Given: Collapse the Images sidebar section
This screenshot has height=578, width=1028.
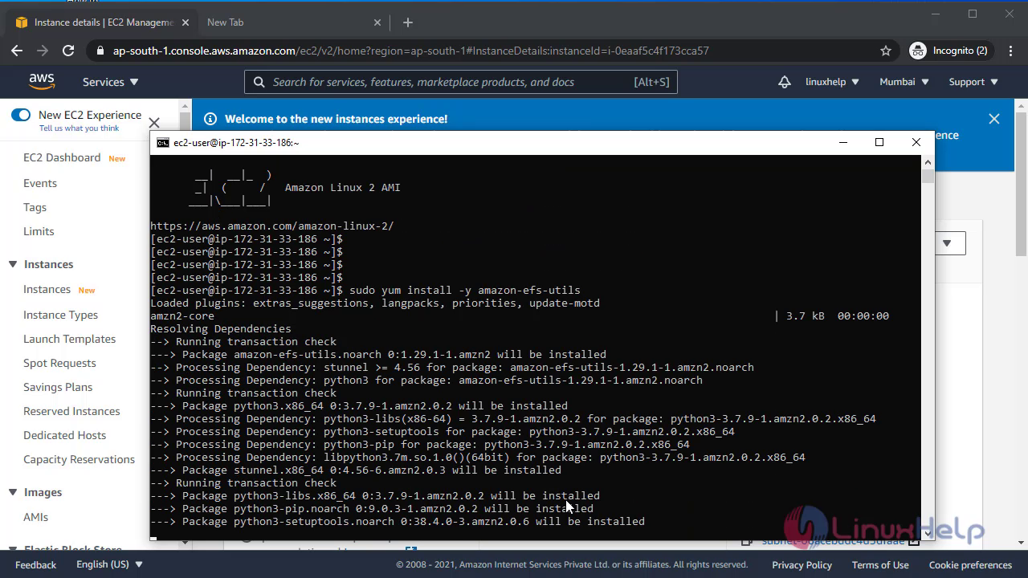Looking at the screenshot, I should point(13,492).
